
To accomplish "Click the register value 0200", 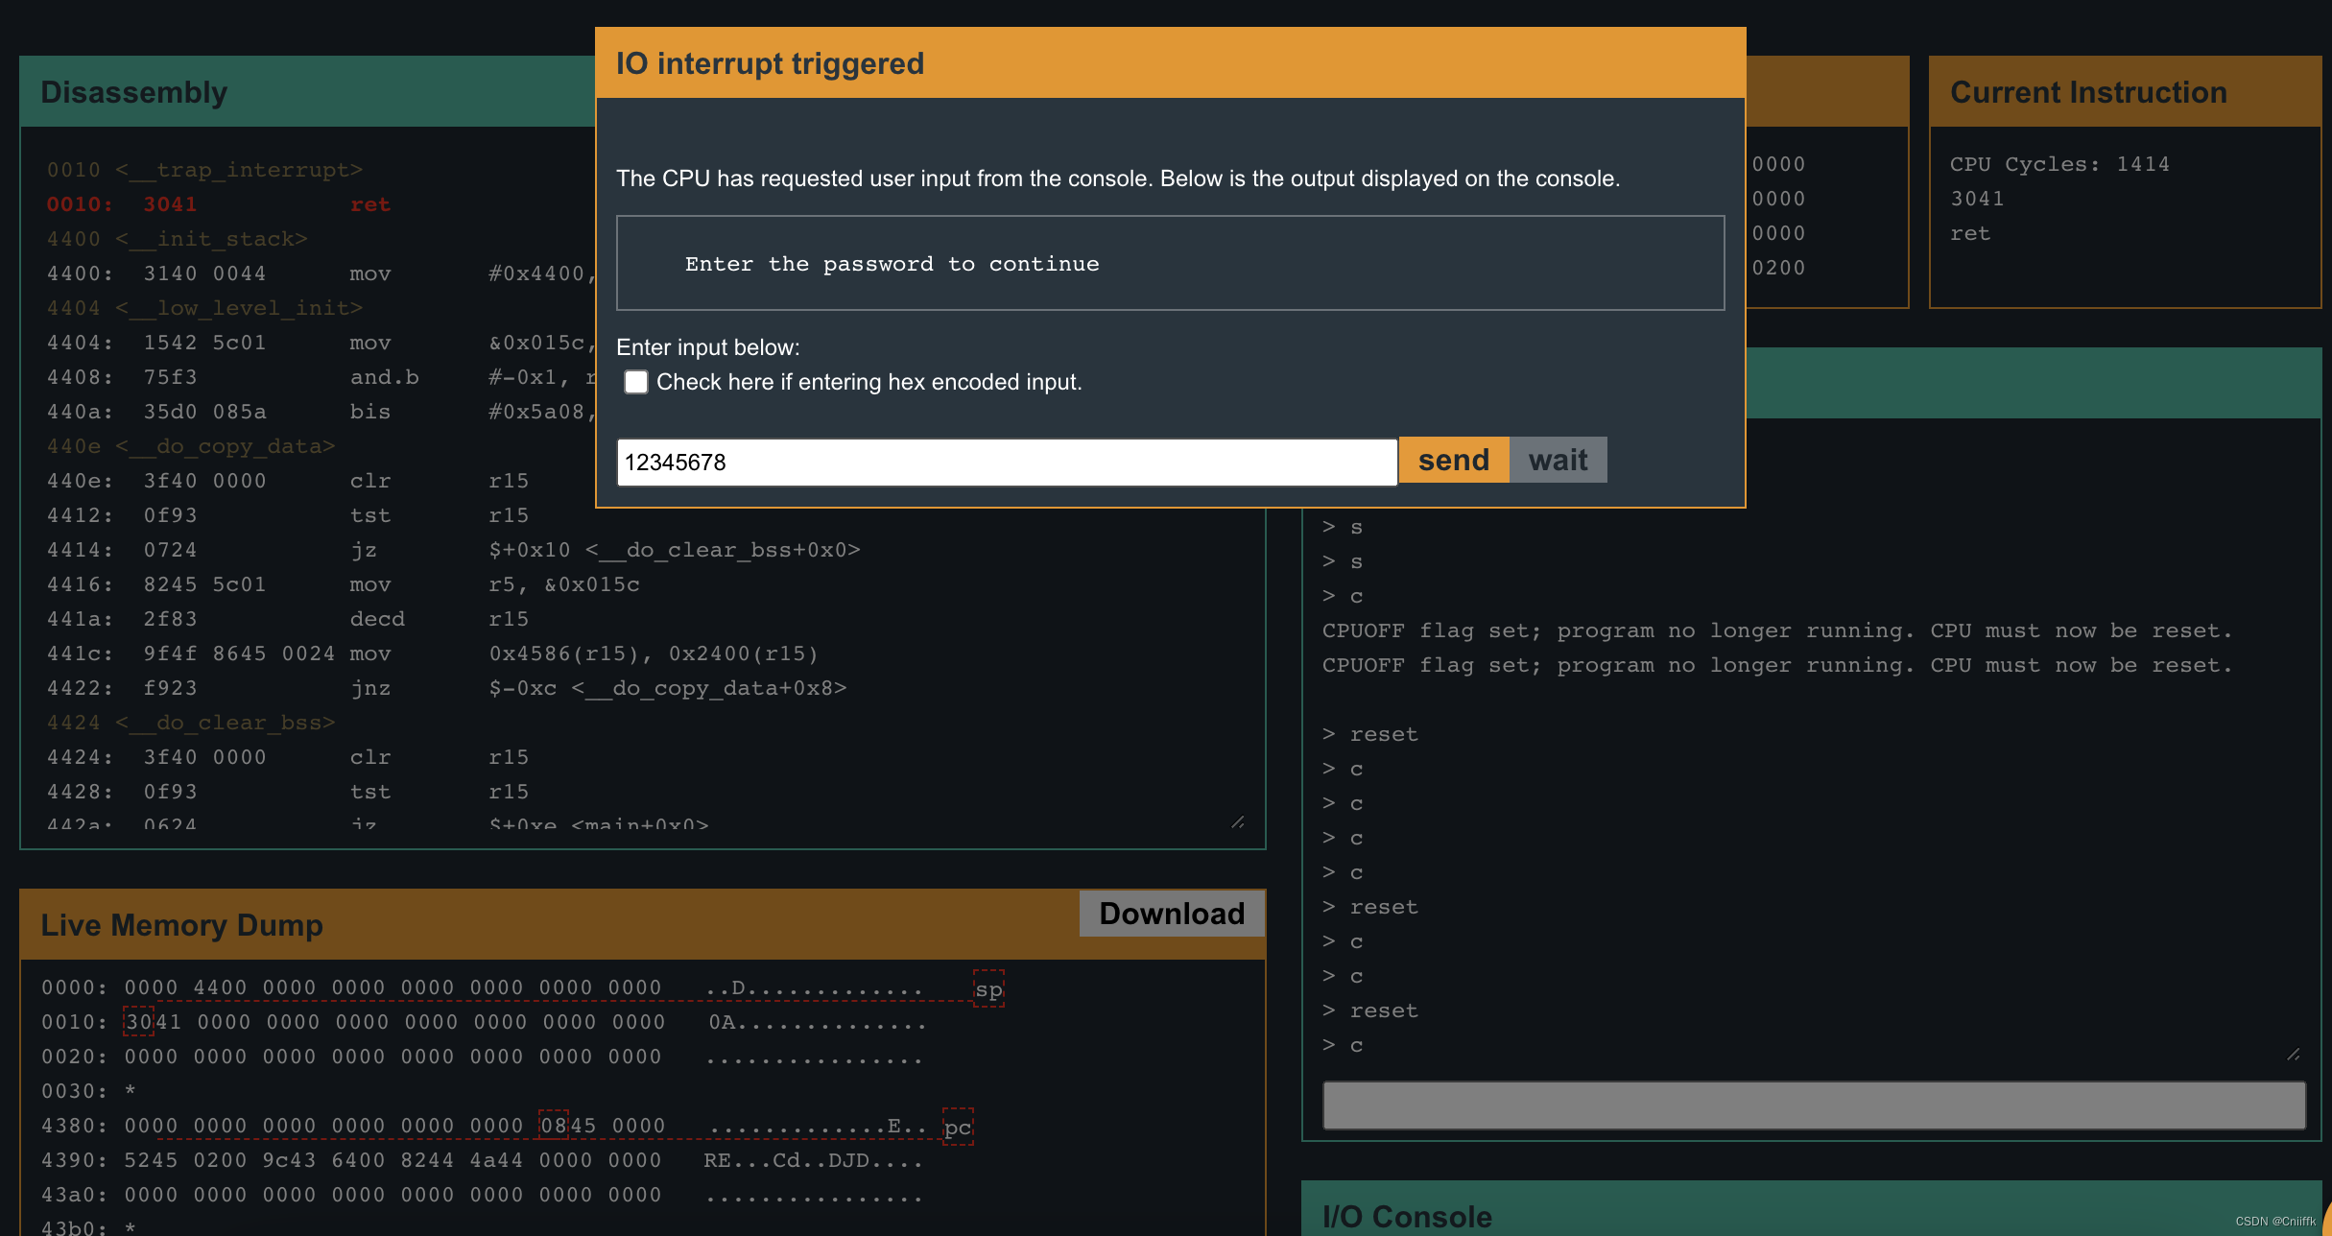I will click(x=1778, y=268).
